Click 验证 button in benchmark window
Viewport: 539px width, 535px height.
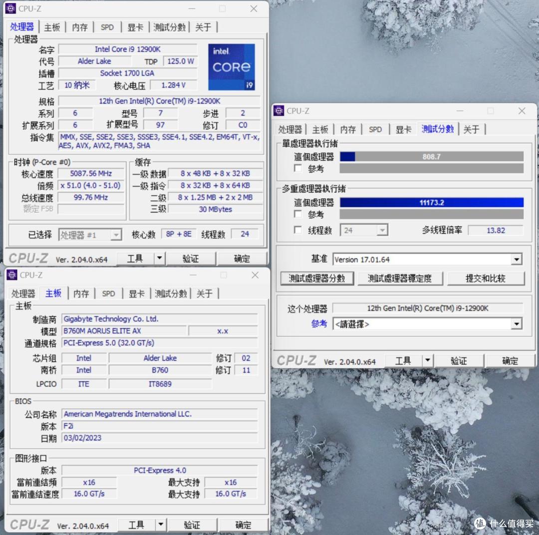459,361
